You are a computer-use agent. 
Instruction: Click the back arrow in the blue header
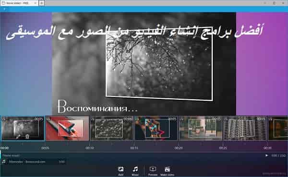[x=5, y=9]
